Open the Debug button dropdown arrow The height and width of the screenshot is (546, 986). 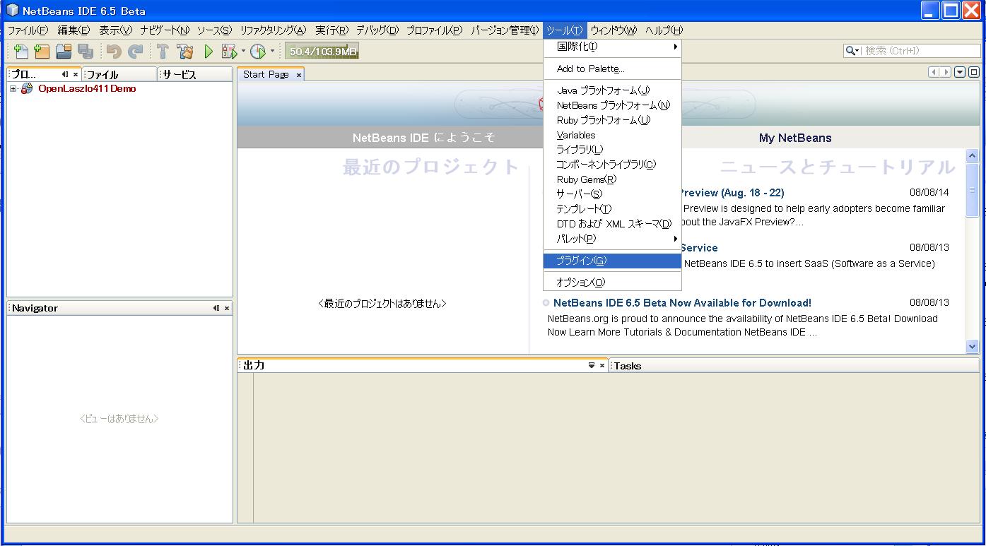pyautogui.click(x=243, y=51)
